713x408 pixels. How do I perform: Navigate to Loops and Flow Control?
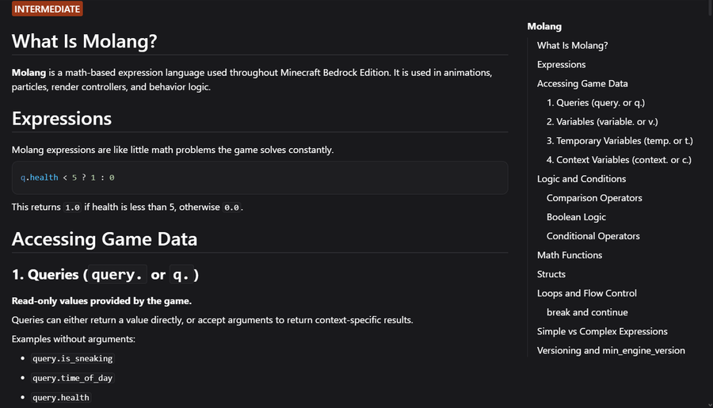point(586,292)
